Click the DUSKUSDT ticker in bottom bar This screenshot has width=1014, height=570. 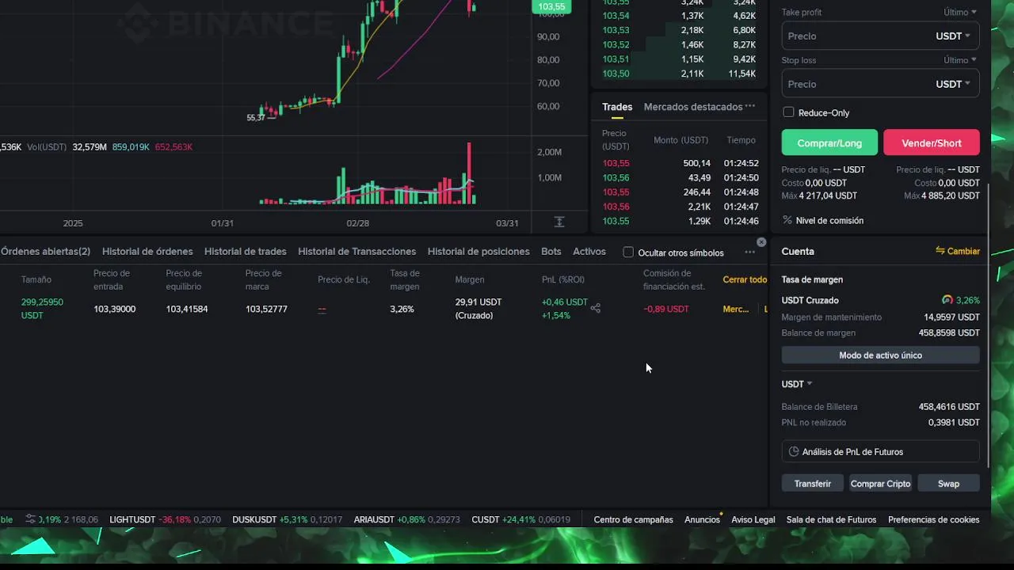287,520
